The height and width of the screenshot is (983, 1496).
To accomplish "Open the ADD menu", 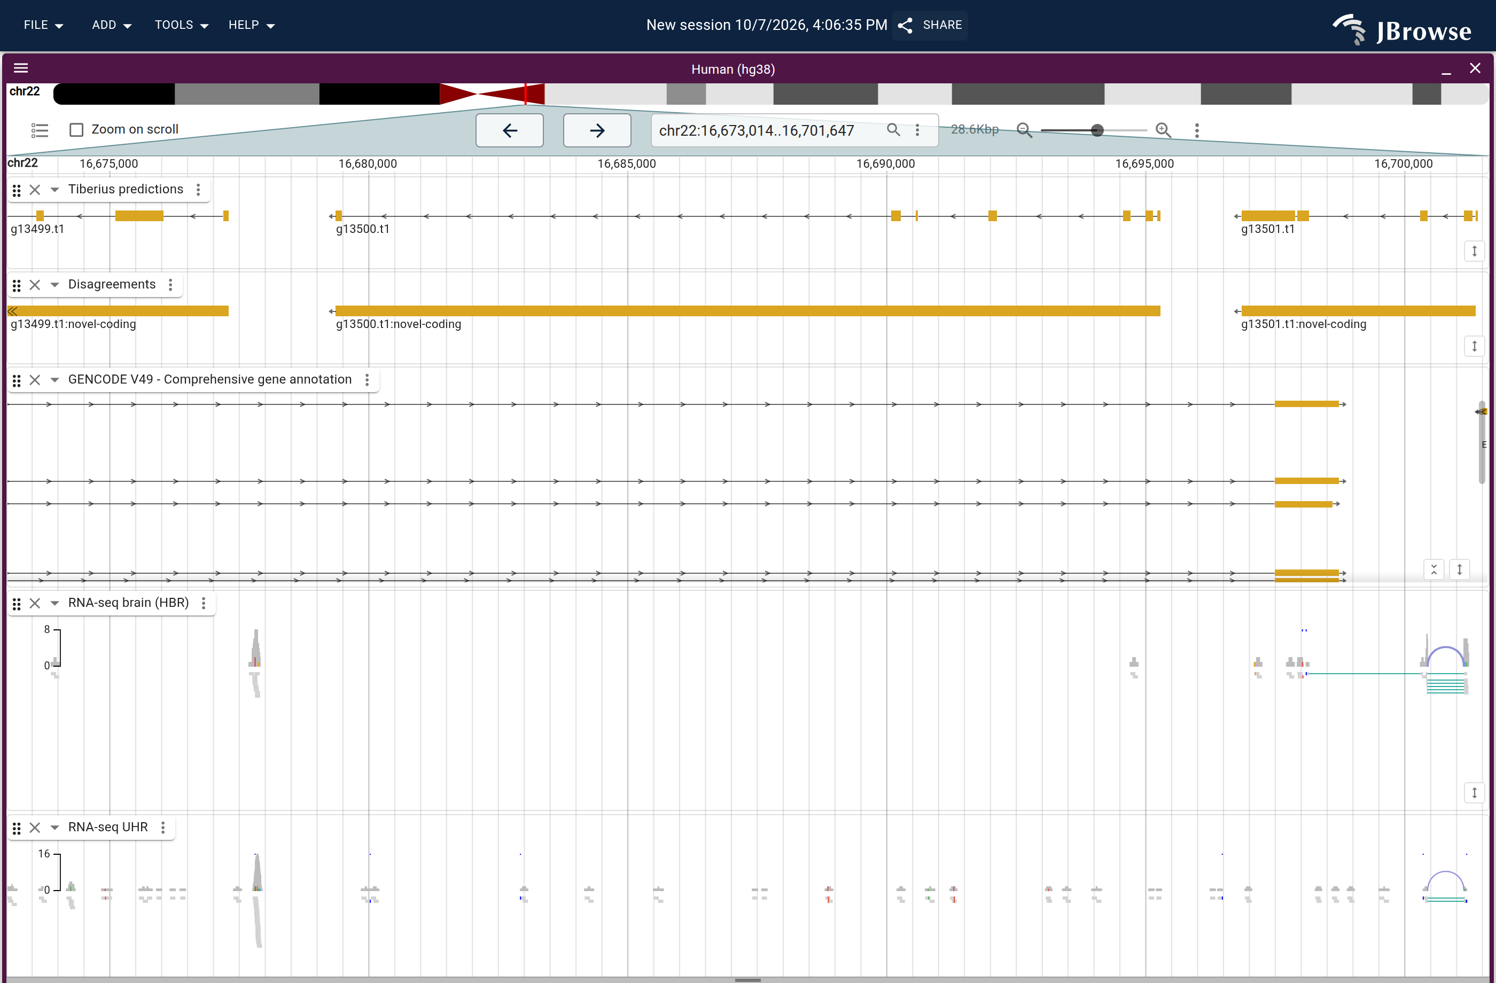I will point(111,25).
